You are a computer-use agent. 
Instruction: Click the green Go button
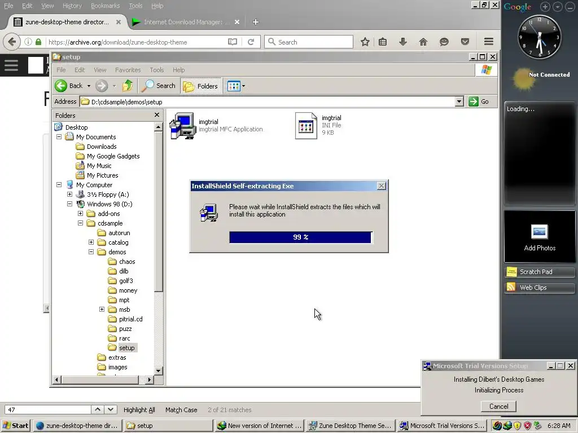479,101
